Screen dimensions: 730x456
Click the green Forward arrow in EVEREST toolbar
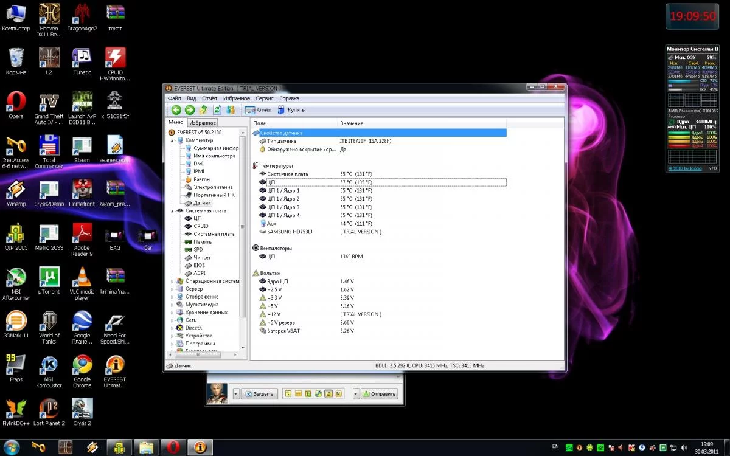click(x=190, y=110)
